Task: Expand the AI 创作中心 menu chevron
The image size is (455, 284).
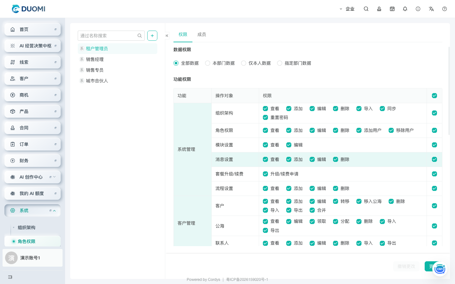Action: 54,177
